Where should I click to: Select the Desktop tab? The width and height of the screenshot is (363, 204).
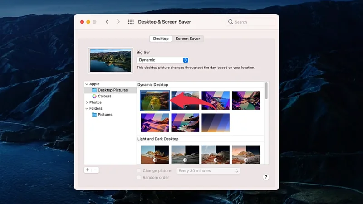161,39
